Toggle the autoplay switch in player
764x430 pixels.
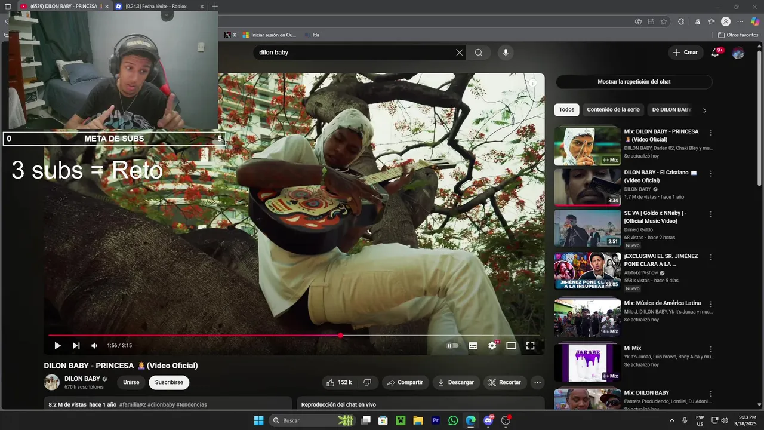coord(453,345)
